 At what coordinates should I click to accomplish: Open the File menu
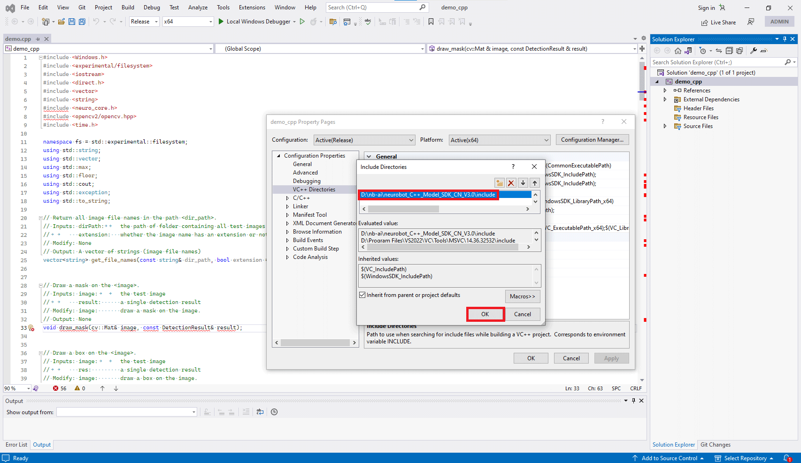[x=25, y=8]
